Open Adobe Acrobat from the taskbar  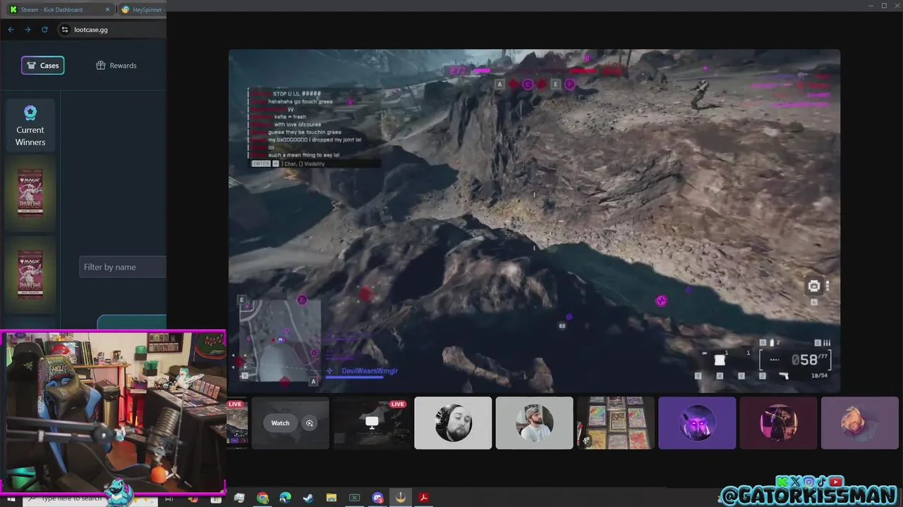coord(423,498)
